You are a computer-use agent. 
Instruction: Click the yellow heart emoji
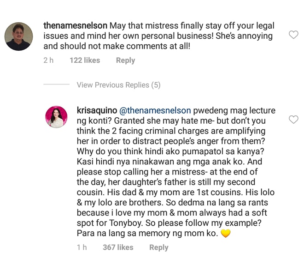pyautogui.click(x=226, y=233)
